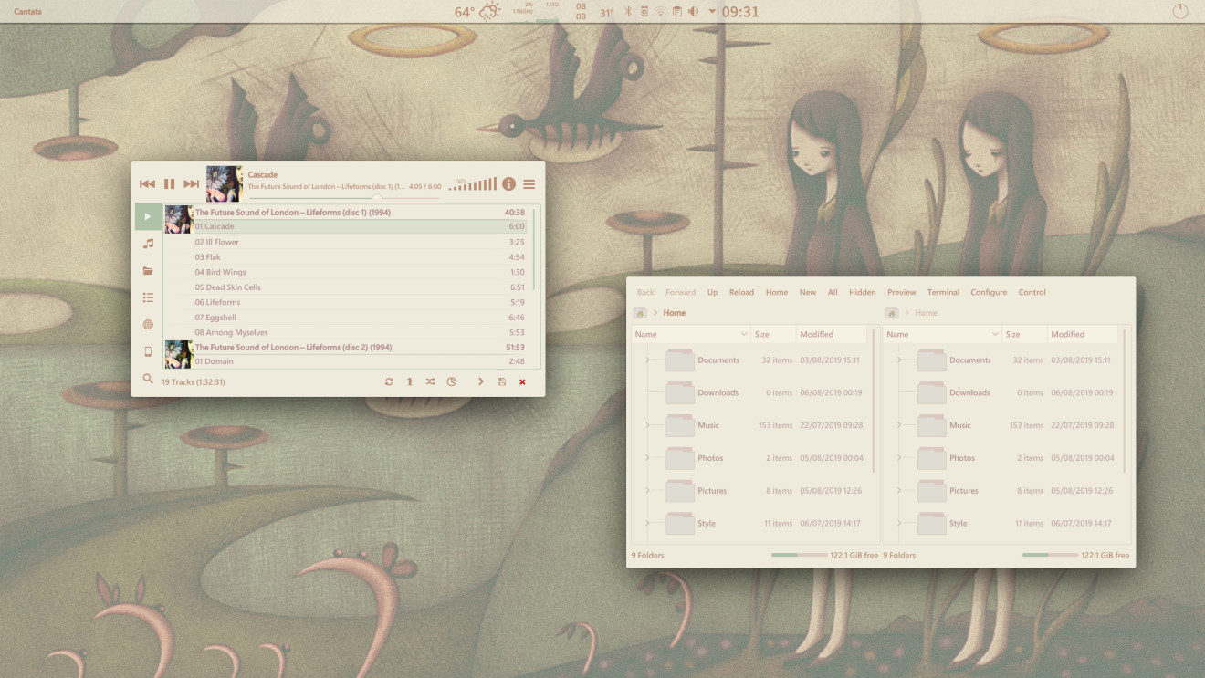Click the album cover in Cantata header

[224, 183]
